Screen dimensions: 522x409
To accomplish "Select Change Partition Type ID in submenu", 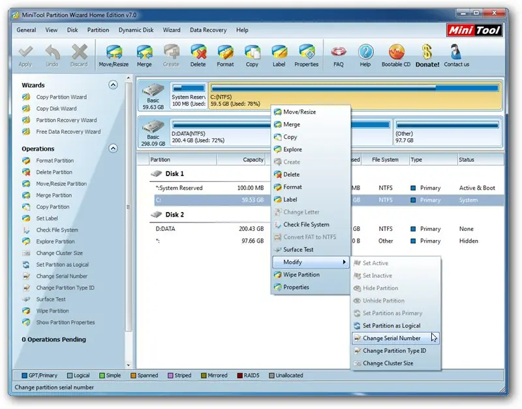I will coord(396,351).
